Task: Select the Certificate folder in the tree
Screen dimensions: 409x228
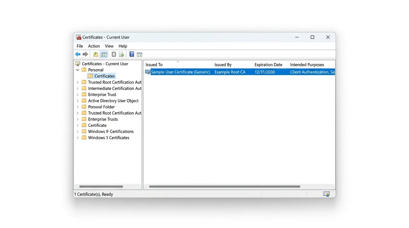Action: tap(97, 126)
